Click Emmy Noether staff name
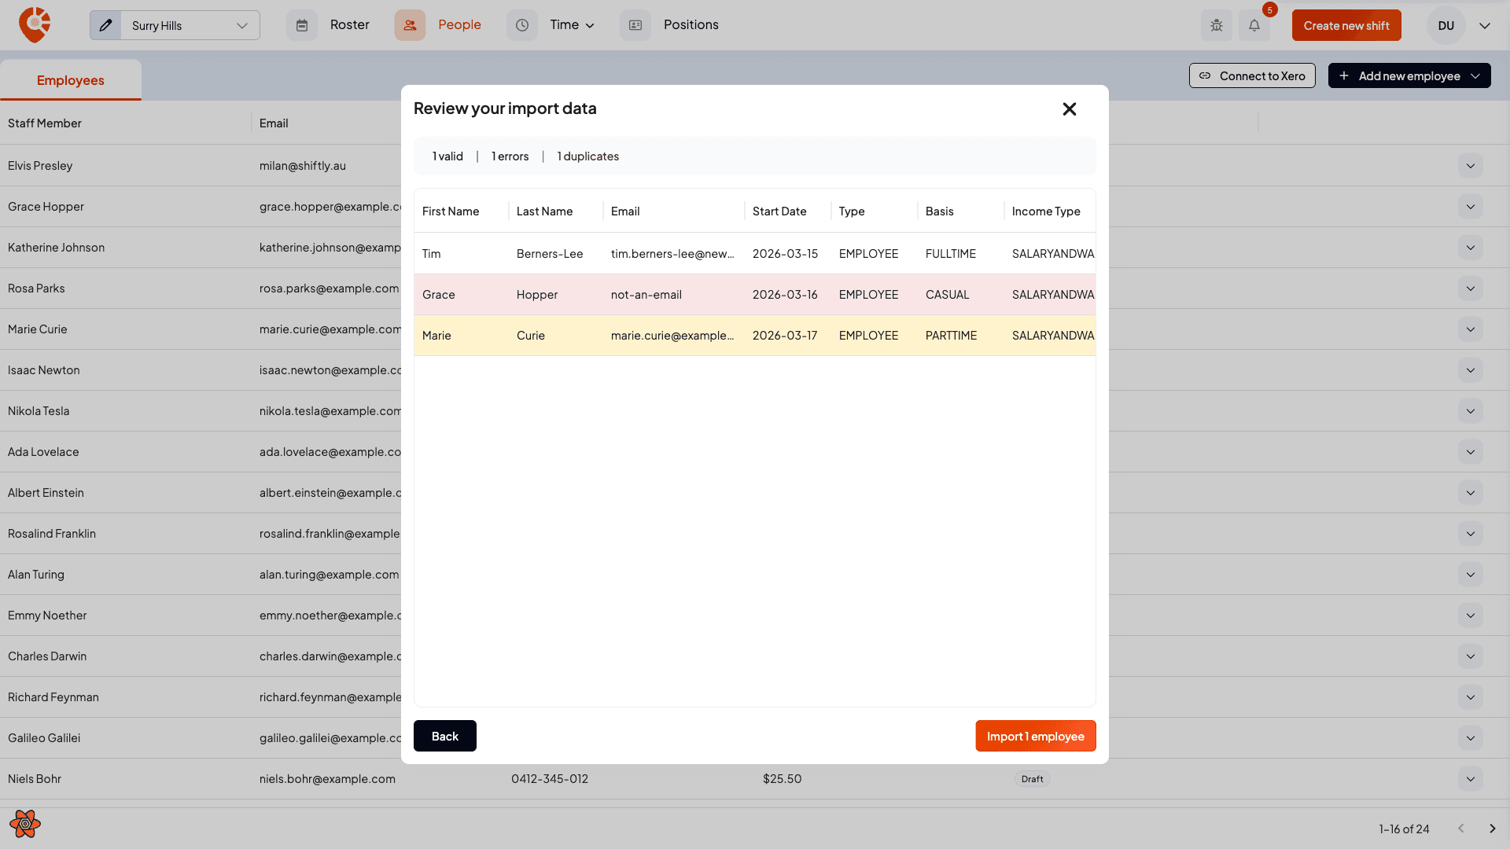Screen dimensions: 1510x849 (x=47, y=616)
